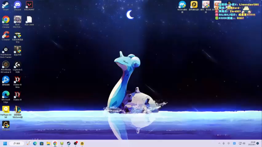Open the yellow LDPlayer 9 desktop shortcut

pyautogui.click(x=194, y=6)
